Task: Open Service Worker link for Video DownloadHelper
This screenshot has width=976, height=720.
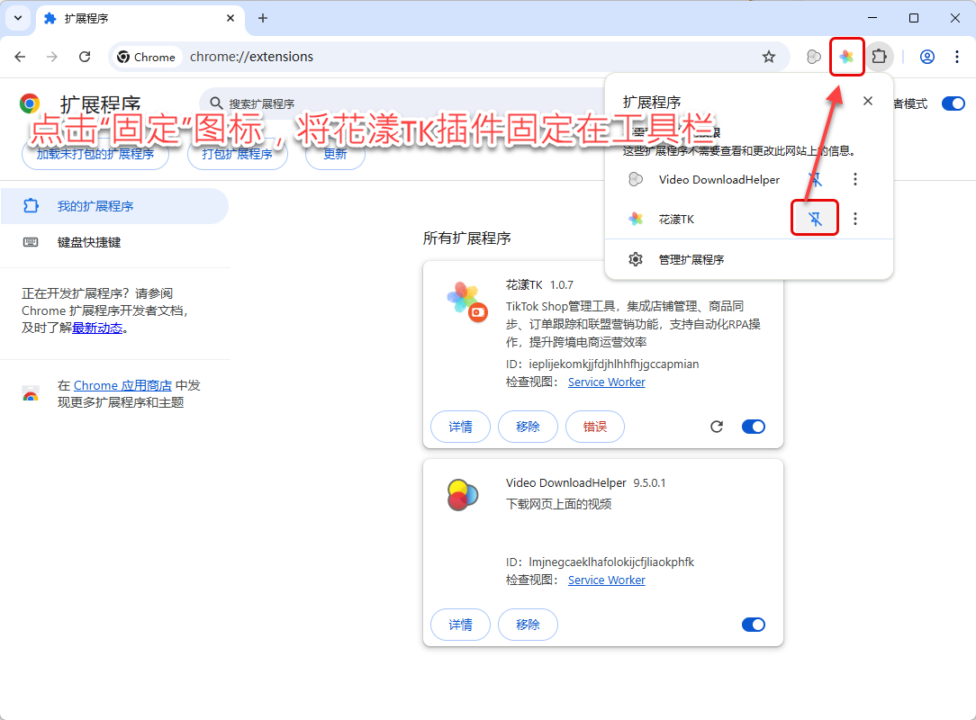Action: tap(606, 580)
